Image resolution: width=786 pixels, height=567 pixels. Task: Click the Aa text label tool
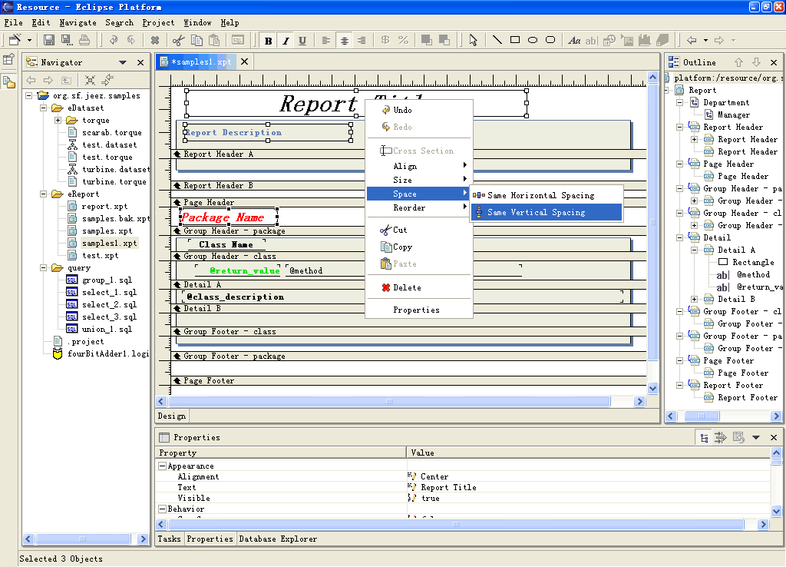tap(573, 40)
